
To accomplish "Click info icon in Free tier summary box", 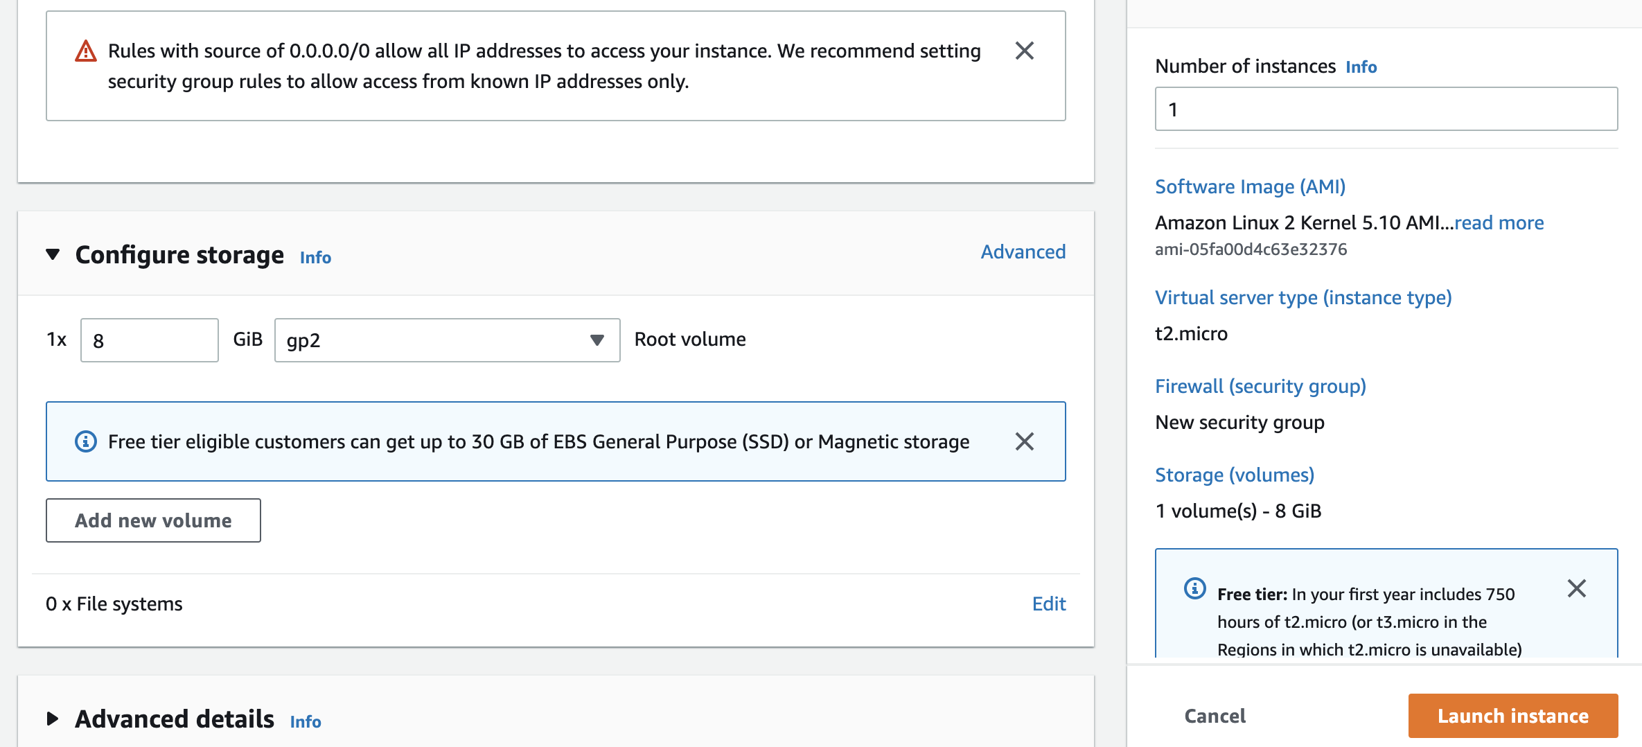I will [x=1194, y=588].
